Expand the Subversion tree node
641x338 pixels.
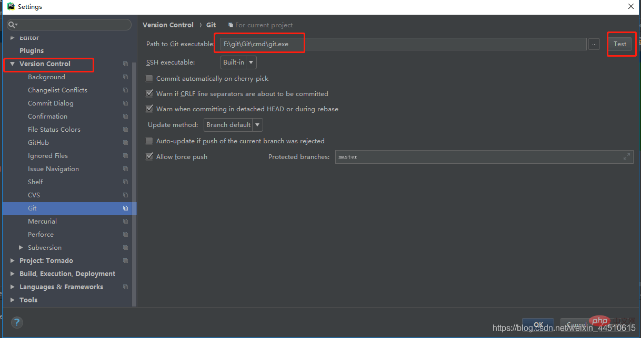pos(21,248)
